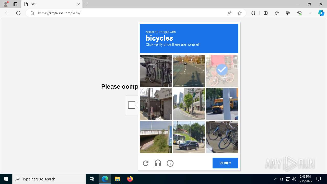The height and width of the screenshot is (184, 327).
Task: Open the volume speaker control in tray
Action: (294, 179)
